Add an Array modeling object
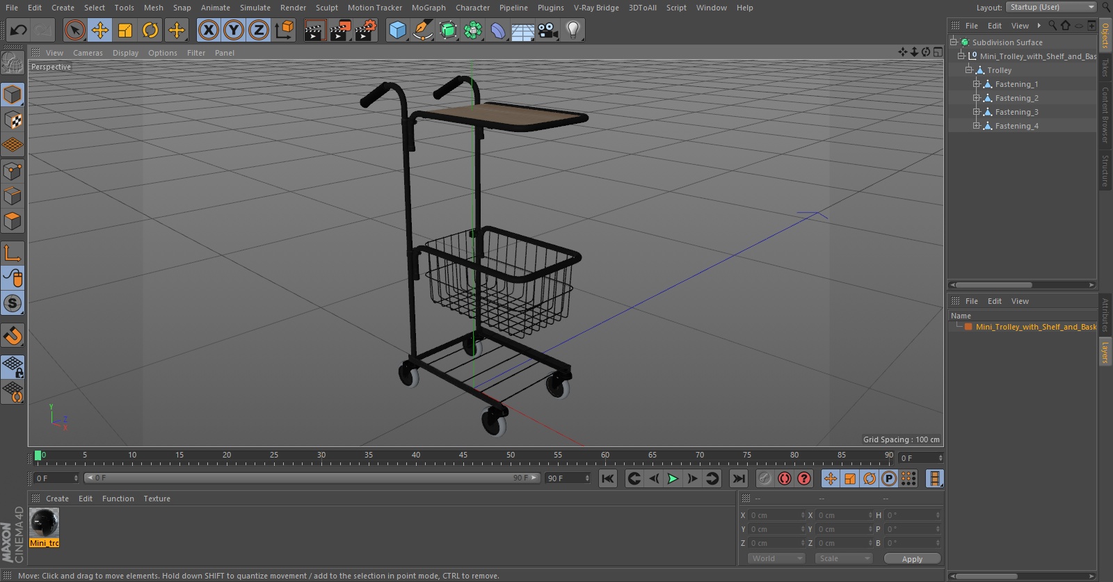This screenshot has height=582, width=1113. tap(473, 30)
